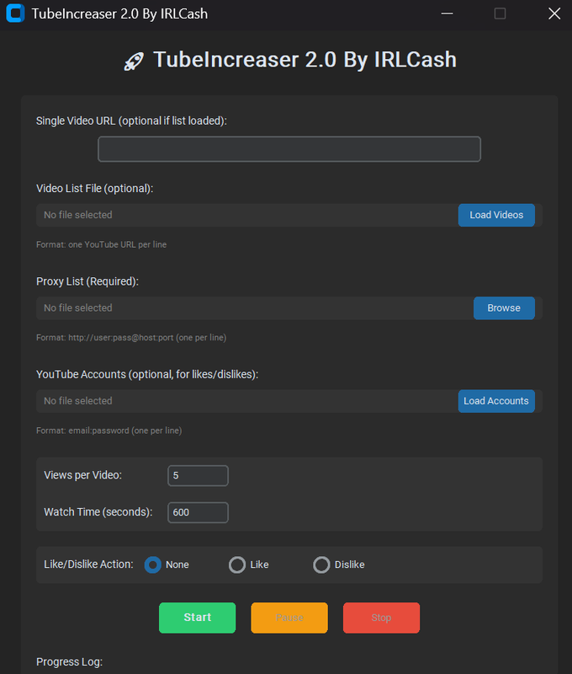Click the Progress Log label
The width and height of the screenshot is (572, 674).
69,661
